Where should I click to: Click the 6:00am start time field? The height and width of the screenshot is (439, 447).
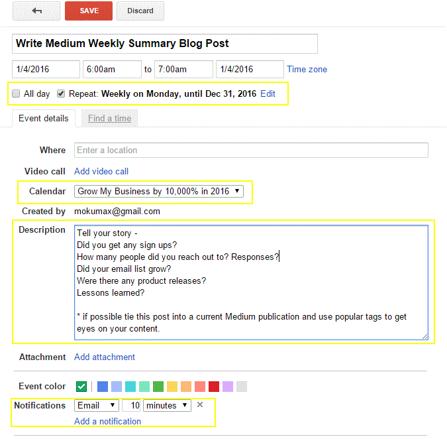[112, 69]
